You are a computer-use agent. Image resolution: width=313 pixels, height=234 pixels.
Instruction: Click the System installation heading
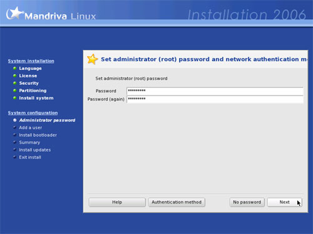point(31,61)
